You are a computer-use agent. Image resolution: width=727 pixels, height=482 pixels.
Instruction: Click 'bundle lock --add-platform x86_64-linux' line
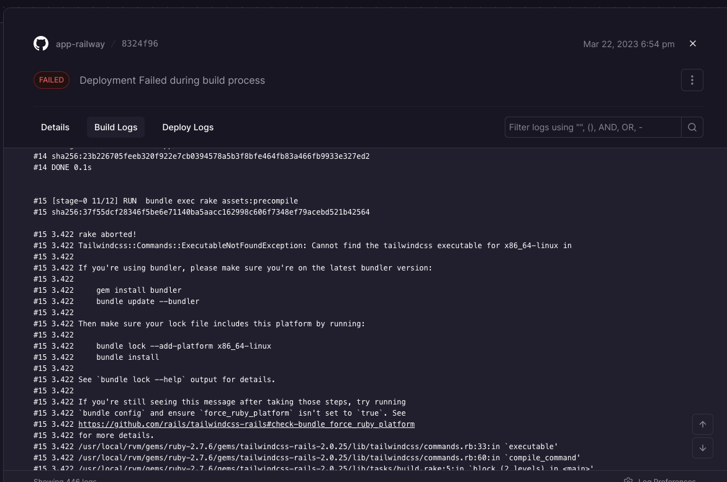pos(152,346)
